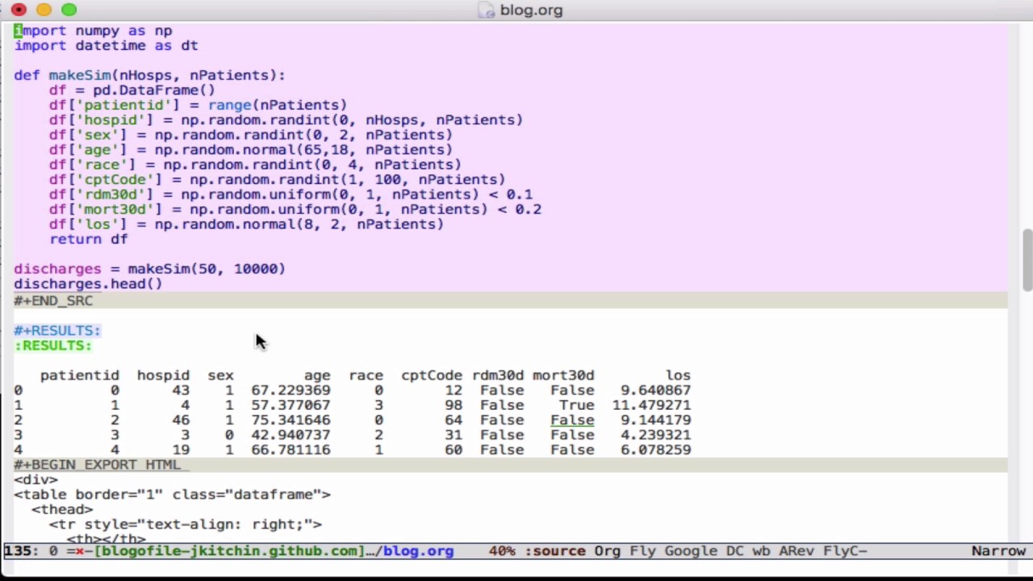Click the cptCode column header in results
The width and height of the screenshot is (1033, 581).
(432, 375)
